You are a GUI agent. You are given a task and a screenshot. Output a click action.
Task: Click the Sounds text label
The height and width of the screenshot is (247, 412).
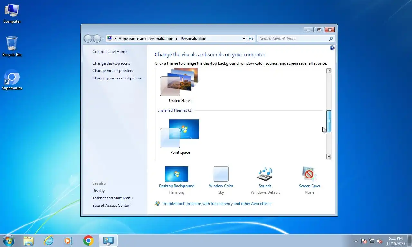tap(265, 186)
